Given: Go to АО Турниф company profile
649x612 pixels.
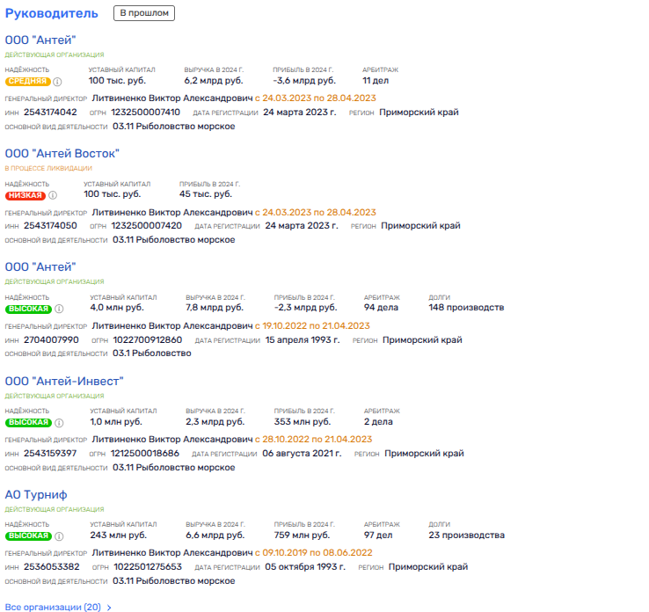Looking at the screenshot, I should point(36,494).
